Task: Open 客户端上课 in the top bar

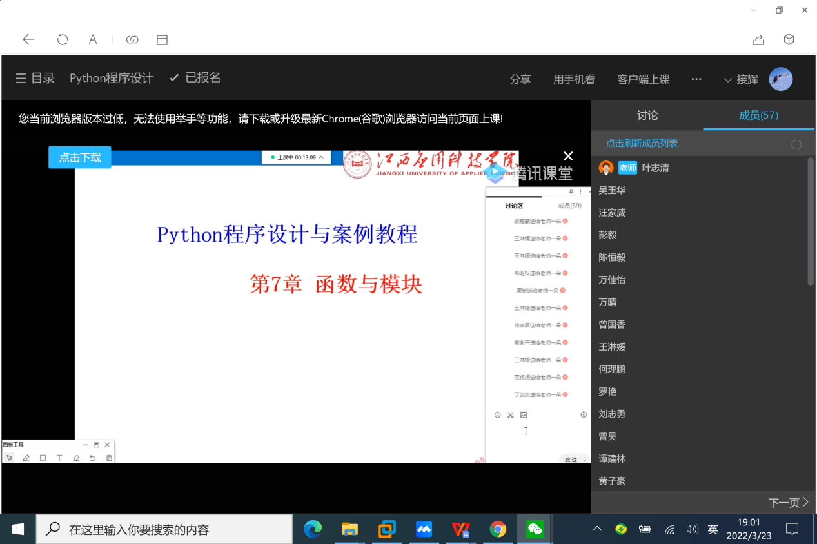Action: (644, 79)
